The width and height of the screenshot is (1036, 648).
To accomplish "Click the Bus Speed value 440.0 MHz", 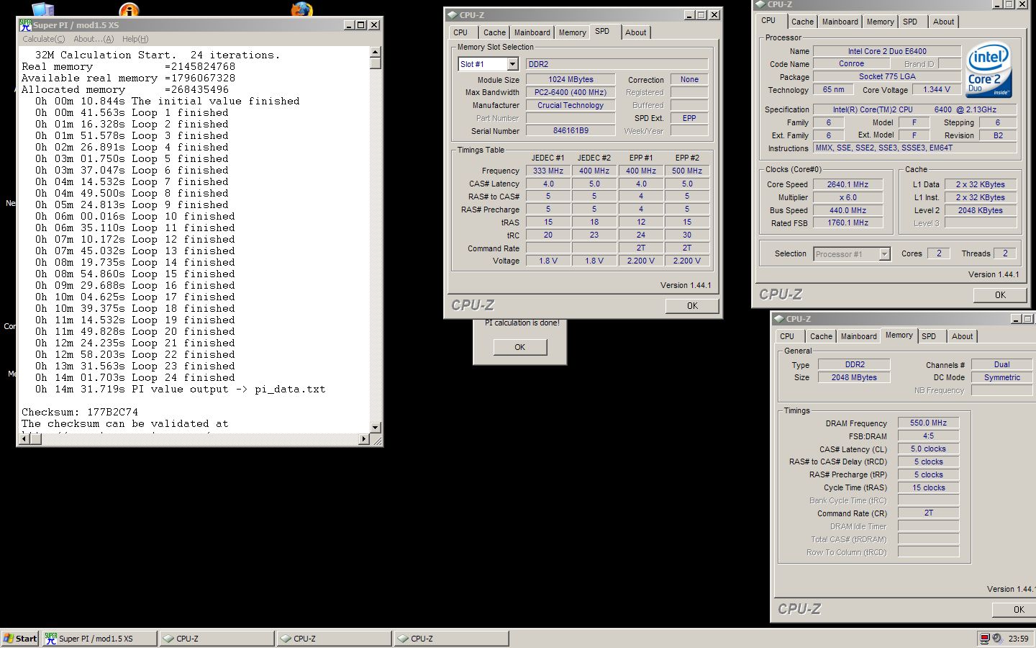I will coord(848,210).
